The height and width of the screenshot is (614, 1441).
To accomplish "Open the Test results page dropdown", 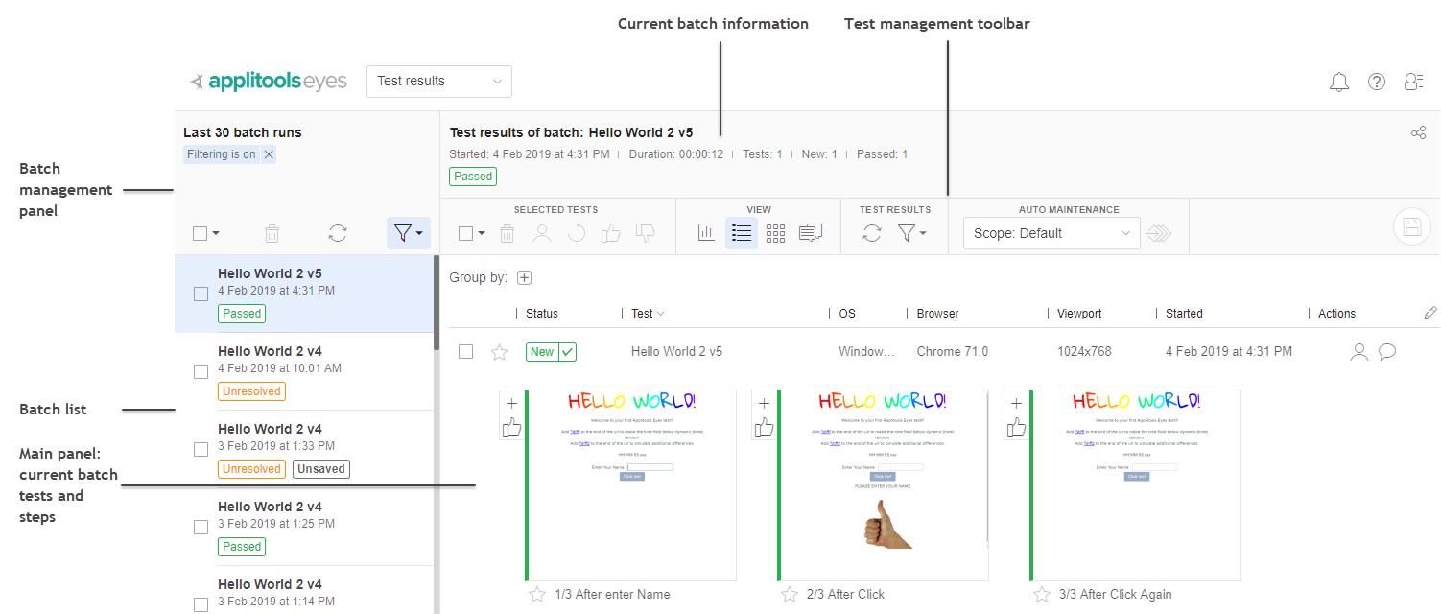I will pyautogui.click(x=439, y=82).
